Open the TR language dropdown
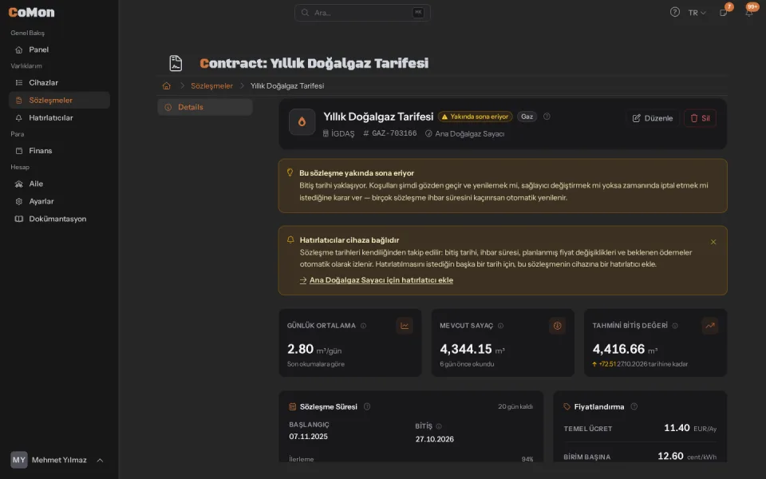This screenshot has width=766, height=479. tap(697, 13)
